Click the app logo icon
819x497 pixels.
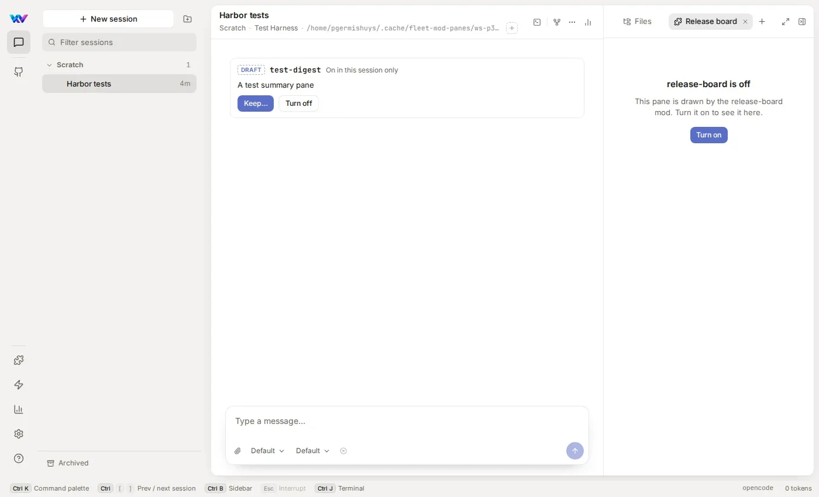(19, 19)
